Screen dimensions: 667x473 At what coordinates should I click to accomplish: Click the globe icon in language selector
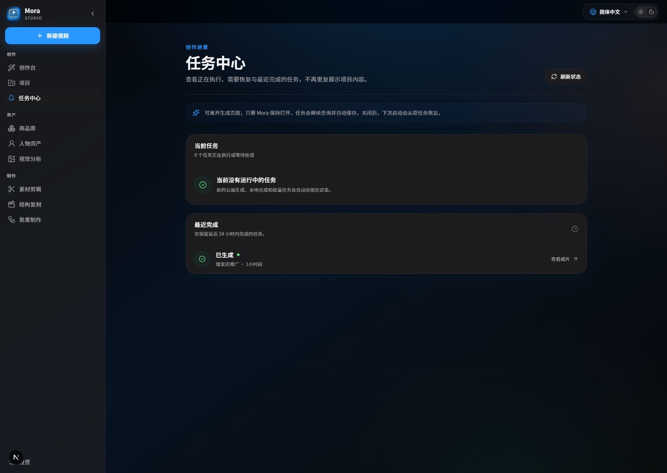pos(593,12)
